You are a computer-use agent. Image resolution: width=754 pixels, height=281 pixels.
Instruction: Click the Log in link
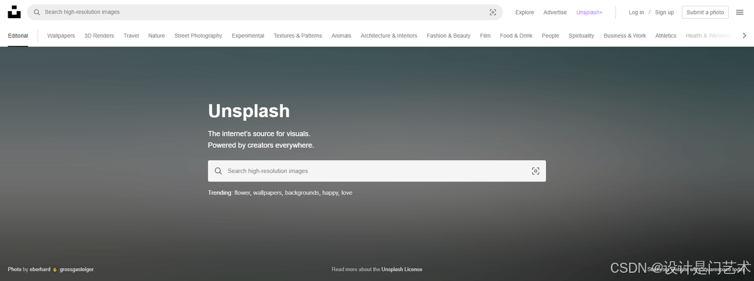(636, 12)
